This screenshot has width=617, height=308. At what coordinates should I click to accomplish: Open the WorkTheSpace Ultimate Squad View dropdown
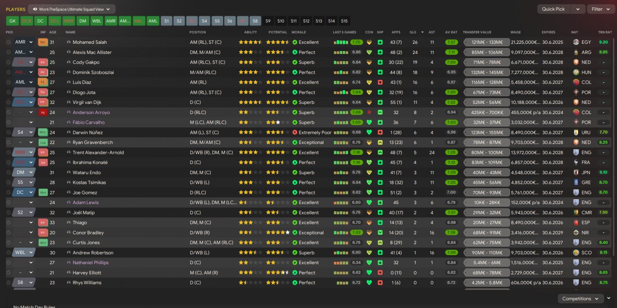pyautogui.click(x=72, y=9)
